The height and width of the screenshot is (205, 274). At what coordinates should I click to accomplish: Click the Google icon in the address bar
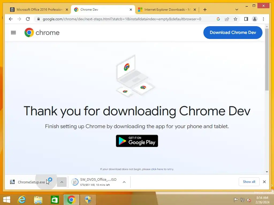click(x=218, y=19)
